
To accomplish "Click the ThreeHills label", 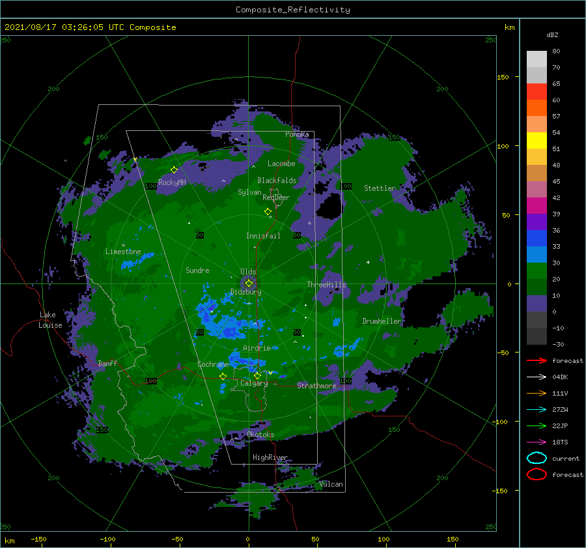I will [327, 285].
